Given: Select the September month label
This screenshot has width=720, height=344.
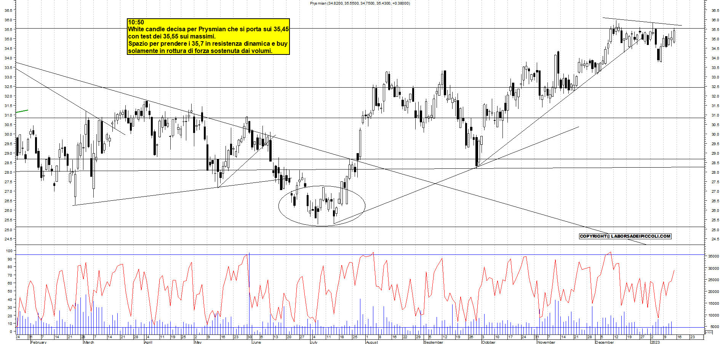Looking at the screenshot, I should tap(434, 342).
